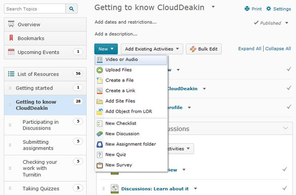Click the '56' count badge on List of Resources
Image resolution: width=296 pixels, height=195 pixels.
[x=78, y=74]
